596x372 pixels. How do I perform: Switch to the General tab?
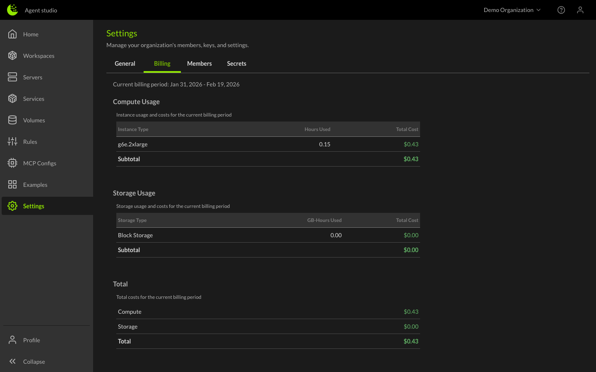coord(125,63)
